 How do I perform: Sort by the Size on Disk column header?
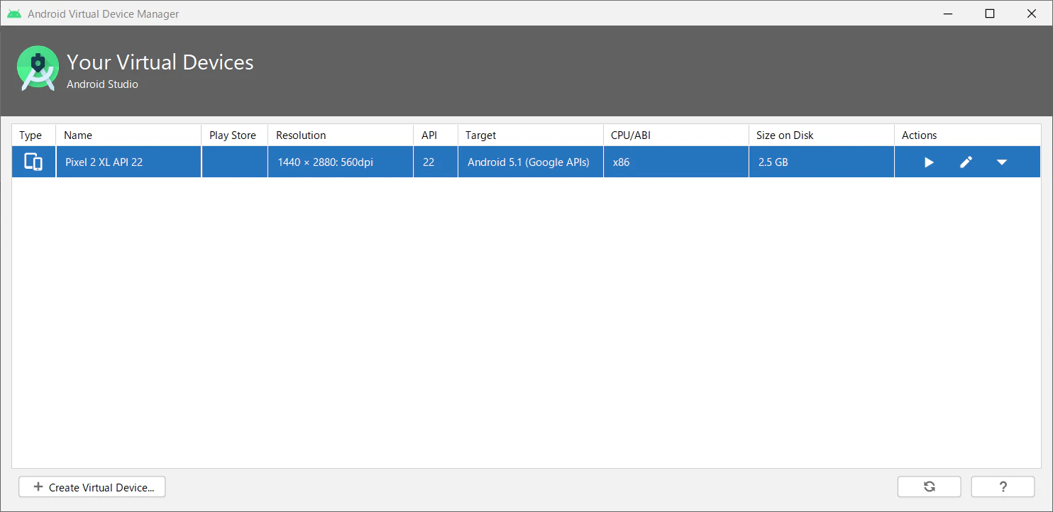click(x=822, y=135)
